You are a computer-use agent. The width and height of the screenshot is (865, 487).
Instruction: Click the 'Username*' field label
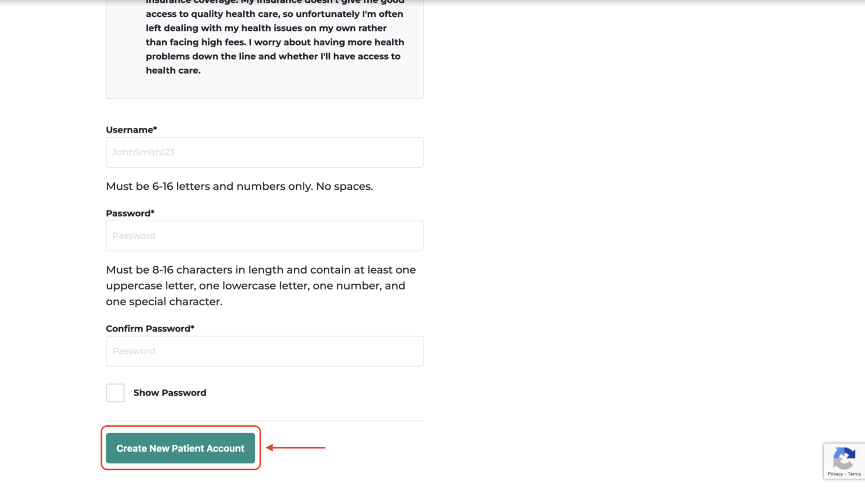(131, 129)
